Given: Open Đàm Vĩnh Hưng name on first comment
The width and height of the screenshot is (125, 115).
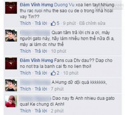Looking at the screenshot, I should pos(36,5).
